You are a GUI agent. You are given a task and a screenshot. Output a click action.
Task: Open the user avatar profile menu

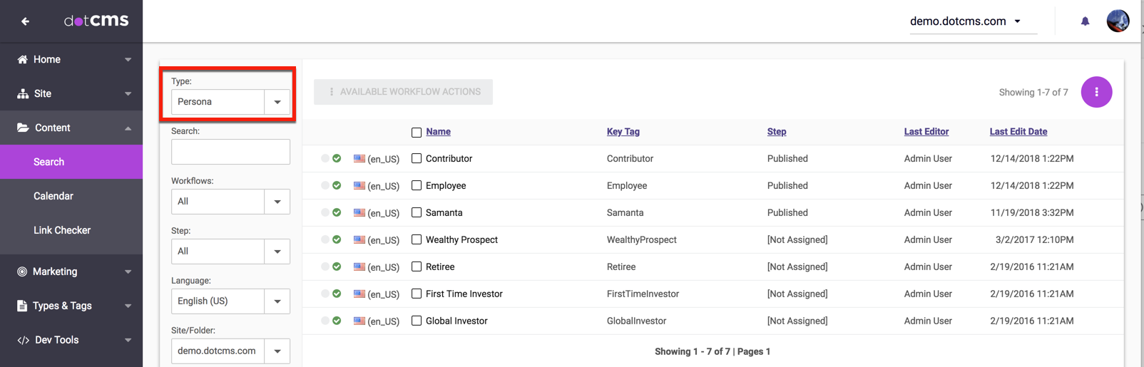pos(1117,21)
